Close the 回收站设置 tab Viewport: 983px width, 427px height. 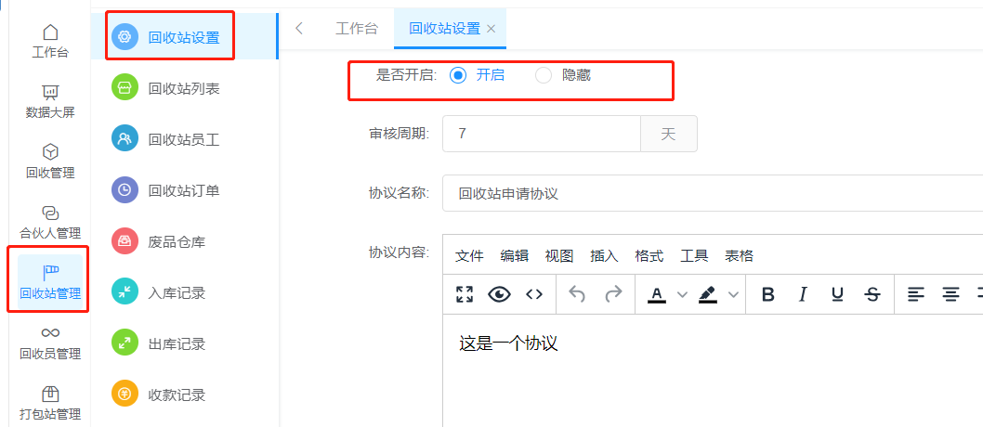coord(491,29)
